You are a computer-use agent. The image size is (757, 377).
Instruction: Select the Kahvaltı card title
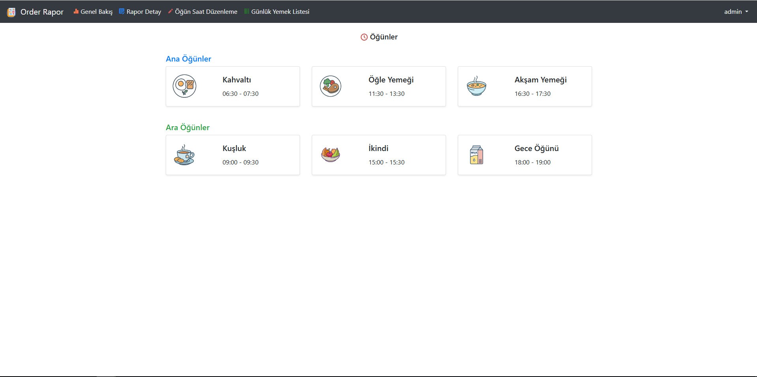pyautogui.click(x=237, y=80)
